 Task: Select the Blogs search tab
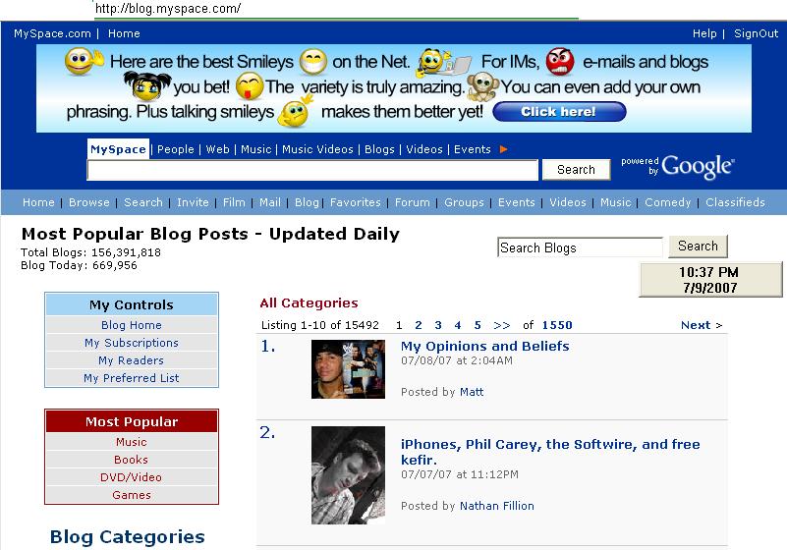pyautogui.click(x=379, y=149)
